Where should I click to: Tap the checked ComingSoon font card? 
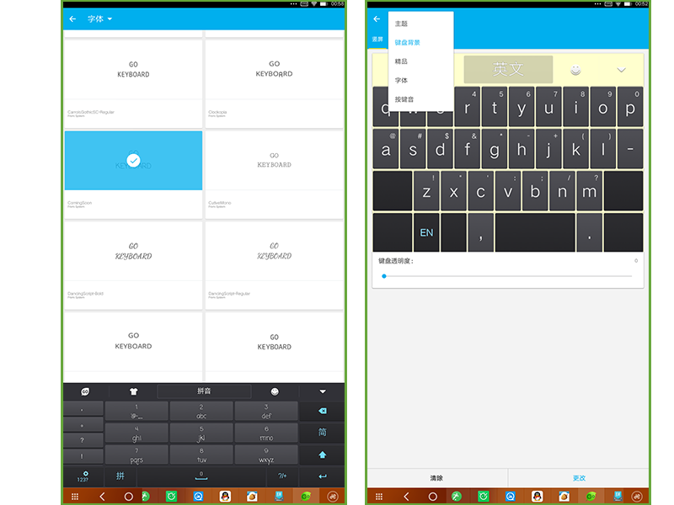(x=133, y=174)
